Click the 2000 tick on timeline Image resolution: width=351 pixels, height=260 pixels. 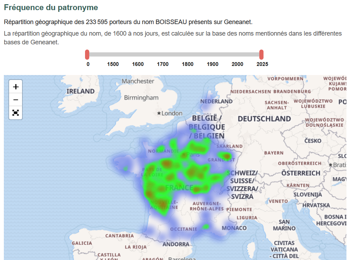tap(237, 64)
